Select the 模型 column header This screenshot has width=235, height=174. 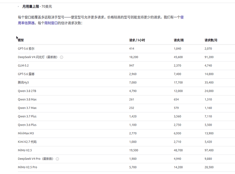[x=21, y=40]
